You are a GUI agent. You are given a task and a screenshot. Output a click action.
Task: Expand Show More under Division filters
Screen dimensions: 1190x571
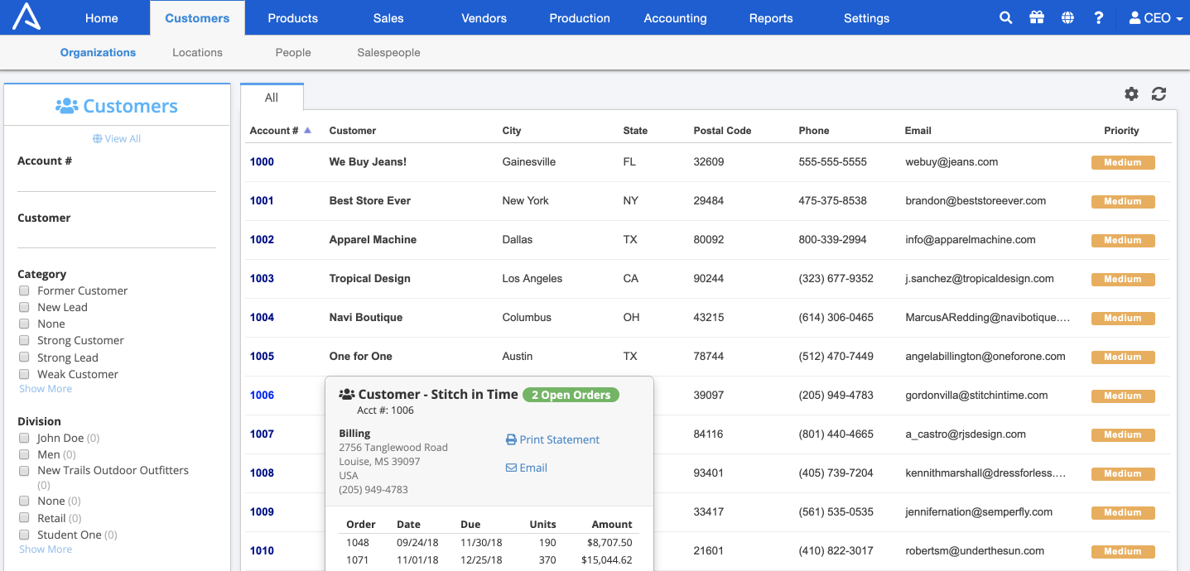click(x=45, y=549)
